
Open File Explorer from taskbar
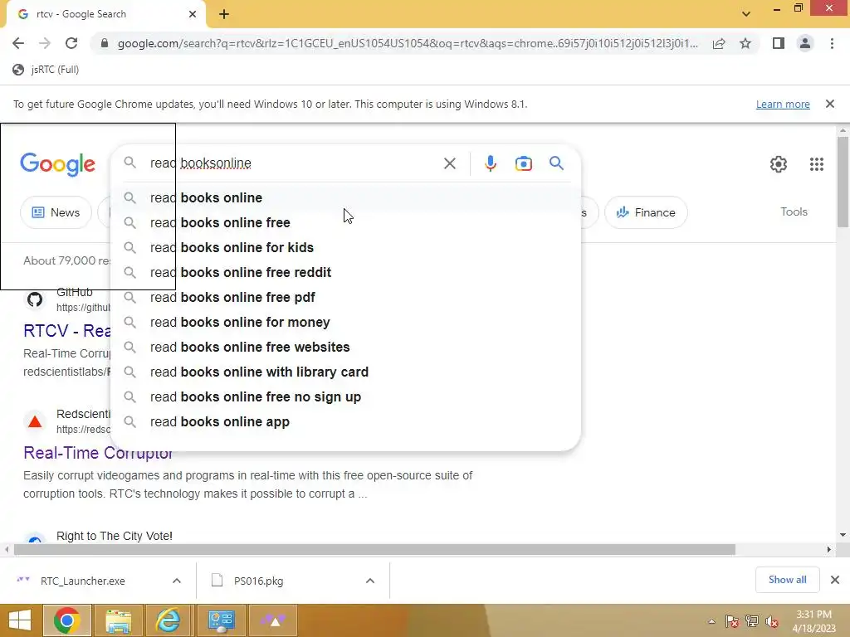(118, 620)
